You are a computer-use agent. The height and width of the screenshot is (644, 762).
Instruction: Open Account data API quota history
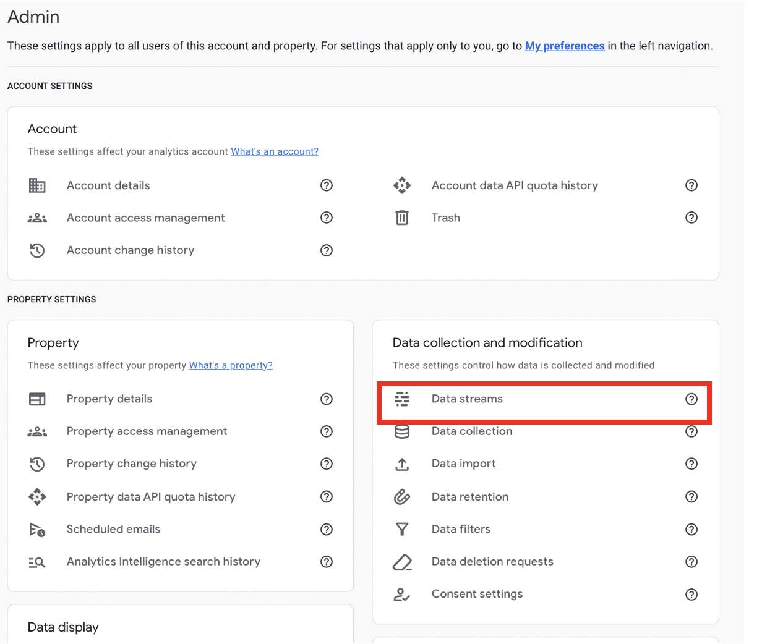(x=515, y=185)
